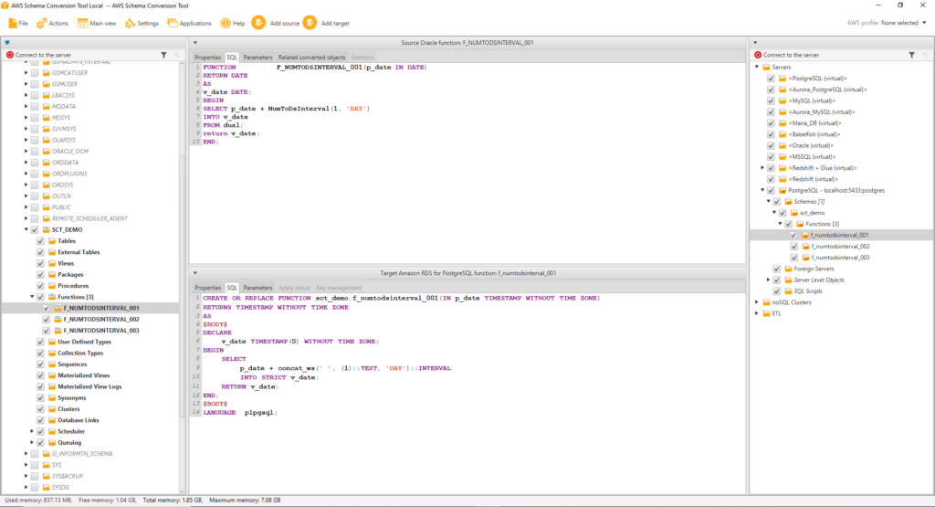
Task: Switch to Related converted objects tab
Action: 311,58
